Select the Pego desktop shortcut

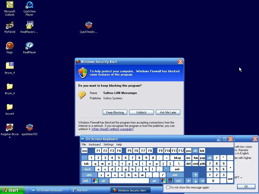[x=10, y=48]
